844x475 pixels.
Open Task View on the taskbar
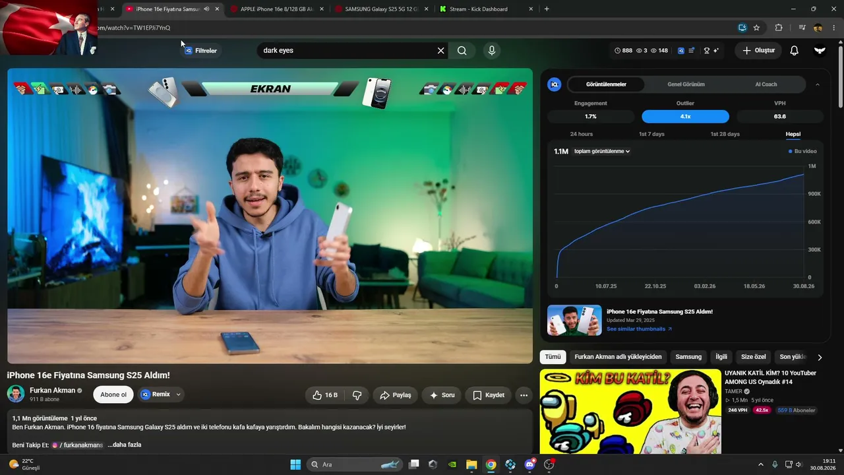point(414,464)
